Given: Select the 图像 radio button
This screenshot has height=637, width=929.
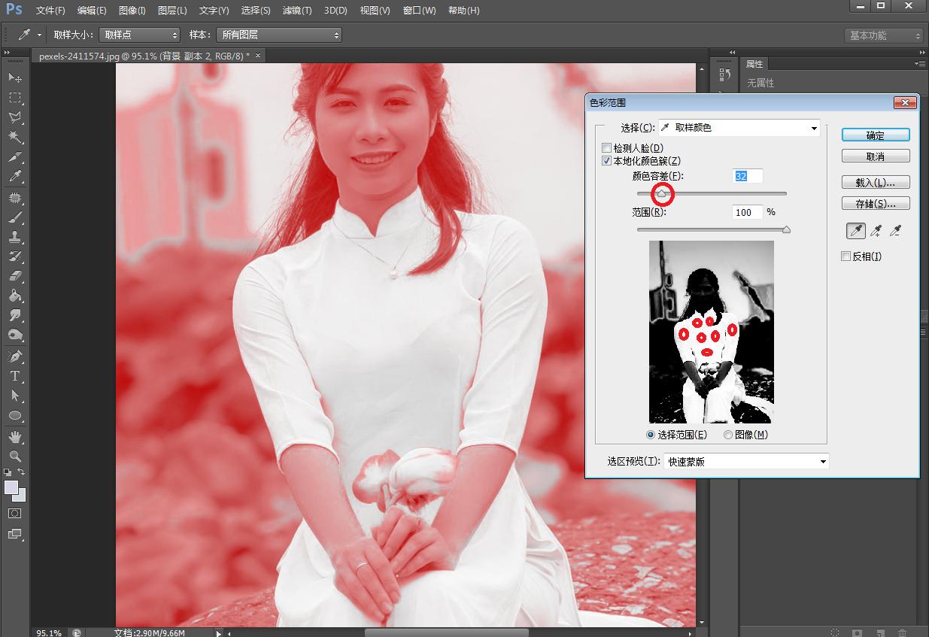Looking at the screenshot, I should coord(728,435).
